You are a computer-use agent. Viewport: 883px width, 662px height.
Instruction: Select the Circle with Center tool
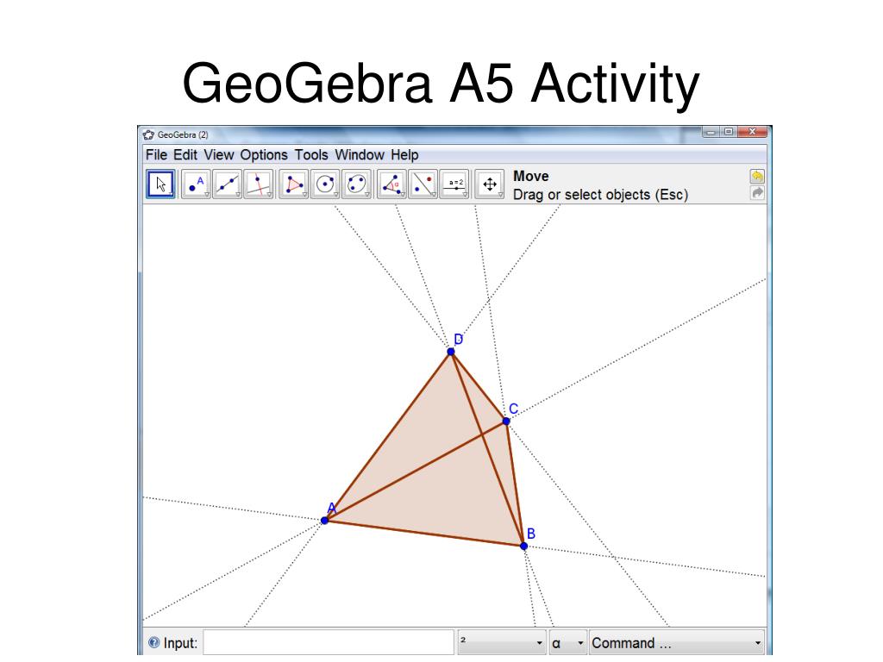tap(325, 184)
